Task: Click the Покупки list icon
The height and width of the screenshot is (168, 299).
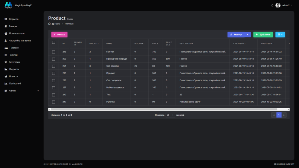Action: 5,55
